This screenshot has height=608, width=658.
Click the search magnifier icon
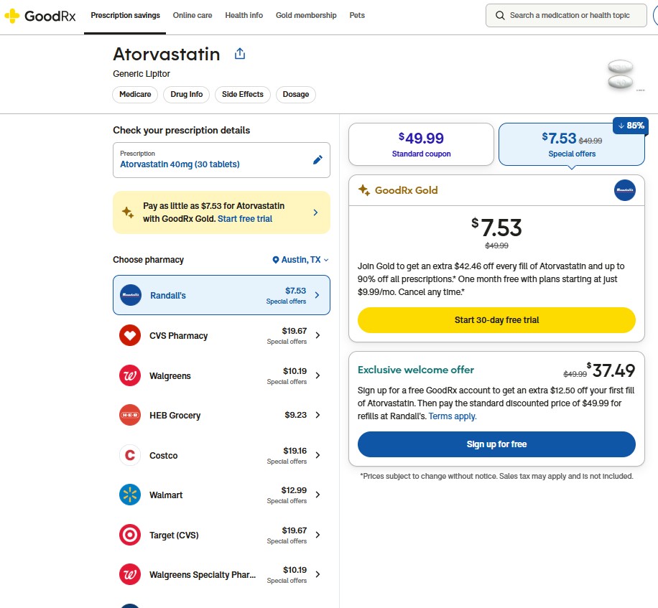coord(501,15)
